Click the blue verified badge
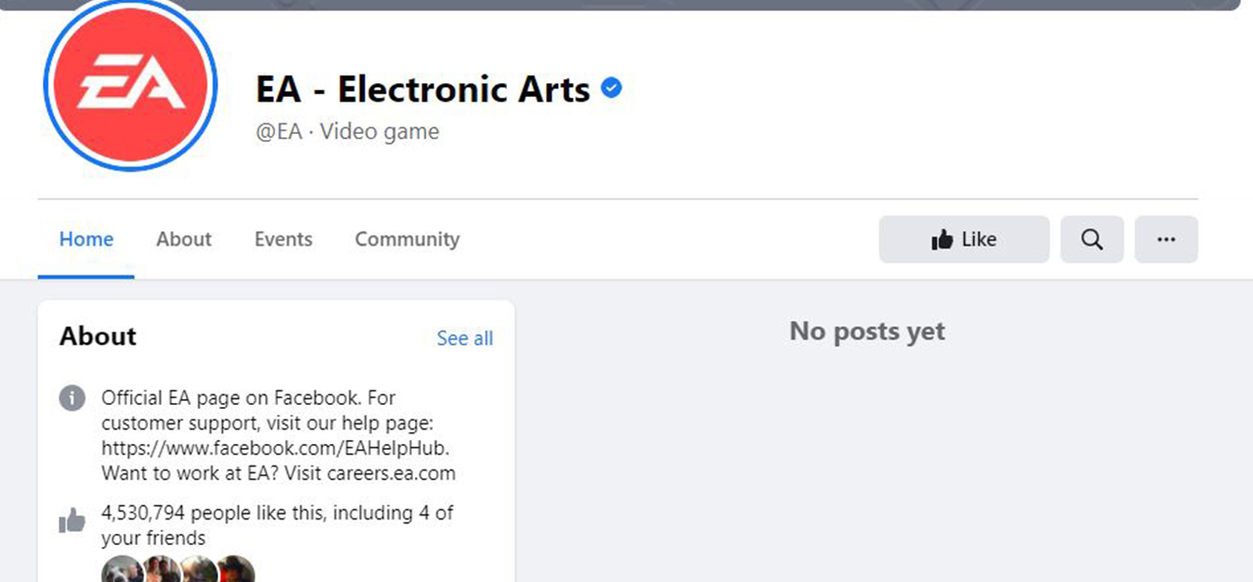 coord(612,89)
